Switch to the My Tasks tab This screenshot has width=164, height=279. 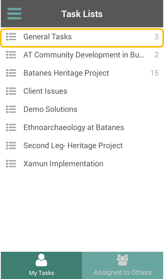point(41,265)
